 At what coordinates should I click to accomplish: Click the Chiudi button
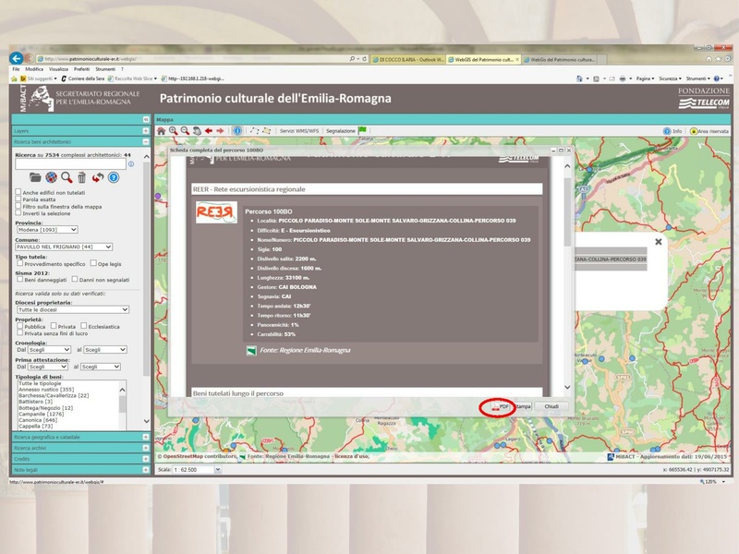[x=551, y=406]
